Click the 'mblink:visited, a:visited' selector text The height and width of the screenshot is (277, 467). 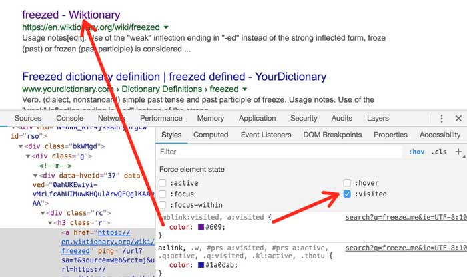click(213, 217)
